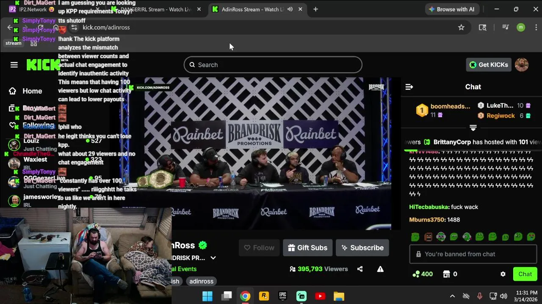Open the channel points 400 balance
The height and width of the screenshot is (304, 542).
pos(422,274)
